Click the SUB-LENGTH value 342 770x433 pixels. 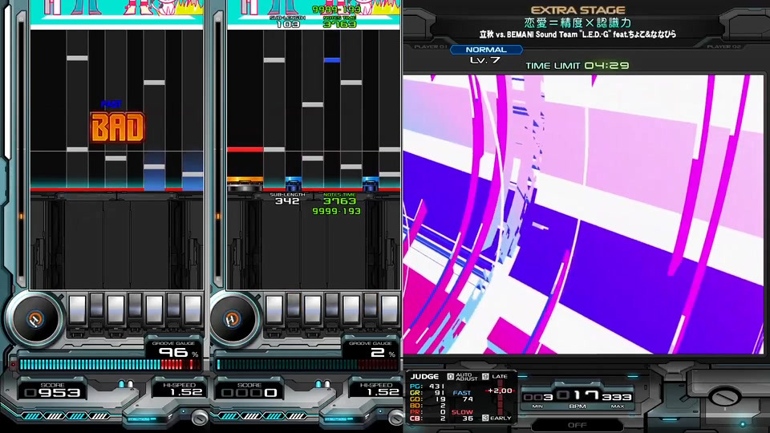(287, 200)
